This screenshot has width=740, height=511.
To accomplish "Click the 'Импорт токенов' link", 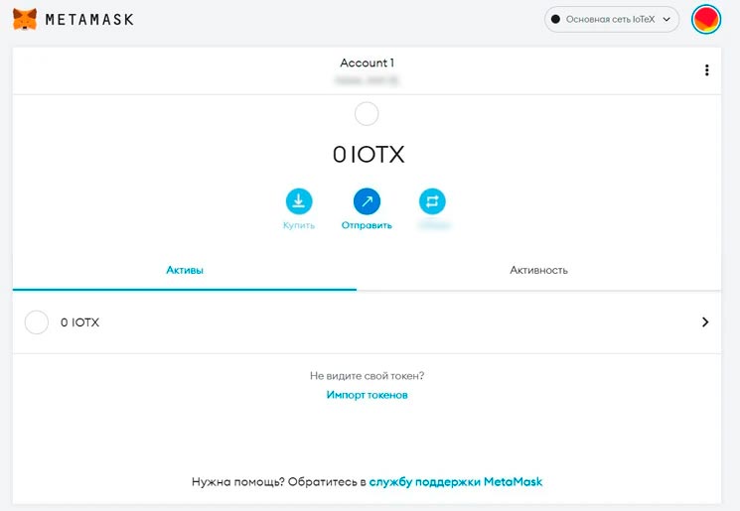I will click(367, 395).
